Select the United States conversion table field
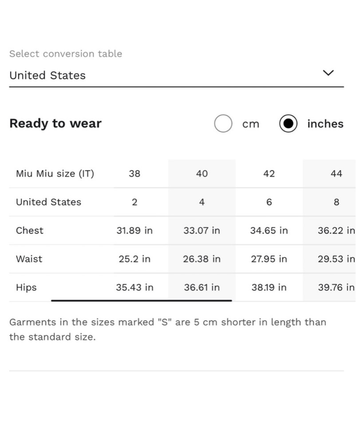Image resolution: width=356 pixels, height=444 pixels. pos(177,75)
